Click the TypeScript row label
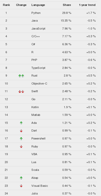 [38, 68]
